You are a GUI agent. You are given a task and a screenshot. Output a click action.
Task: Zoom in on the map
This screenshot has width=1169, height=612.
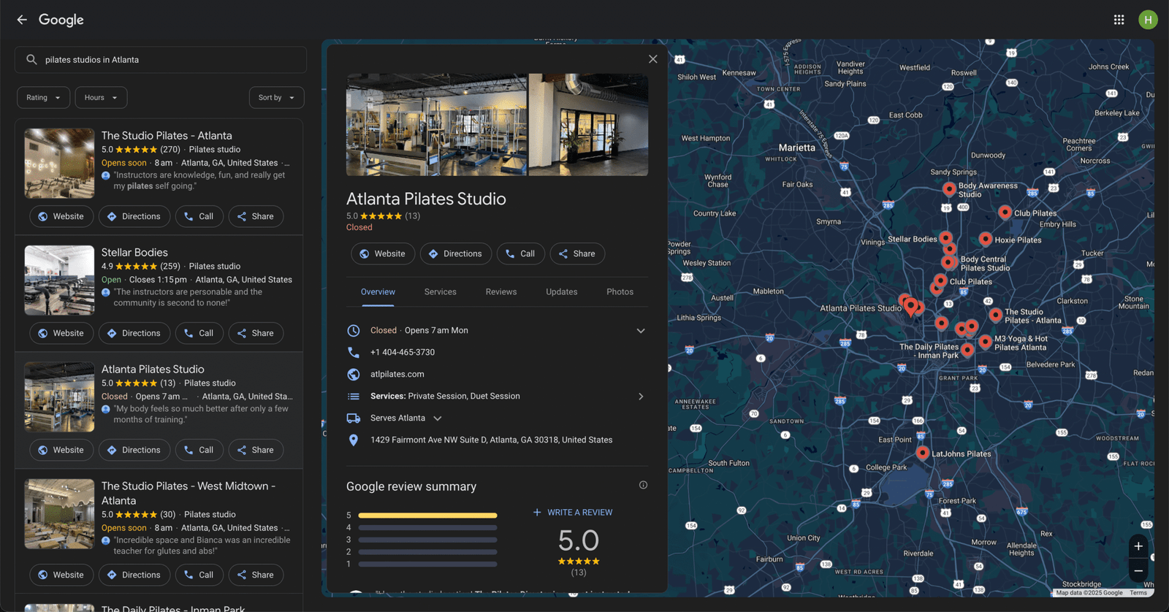[1138, 546]
